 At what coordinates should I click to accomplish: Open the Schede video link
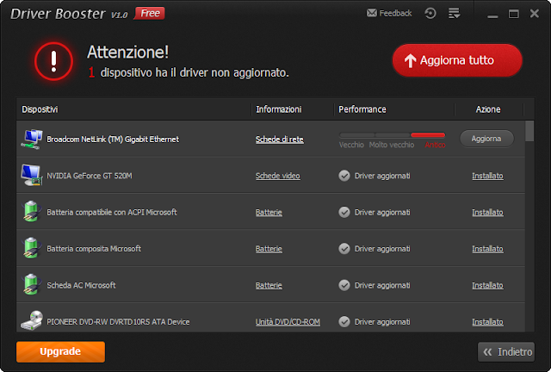[277, 176]
